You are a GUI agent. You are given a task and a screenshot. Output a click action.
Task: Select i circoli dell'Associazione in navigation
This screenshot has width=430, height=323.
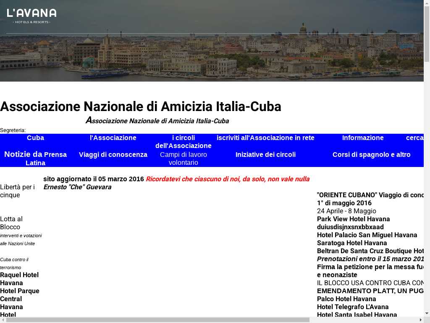coord(183,142)
